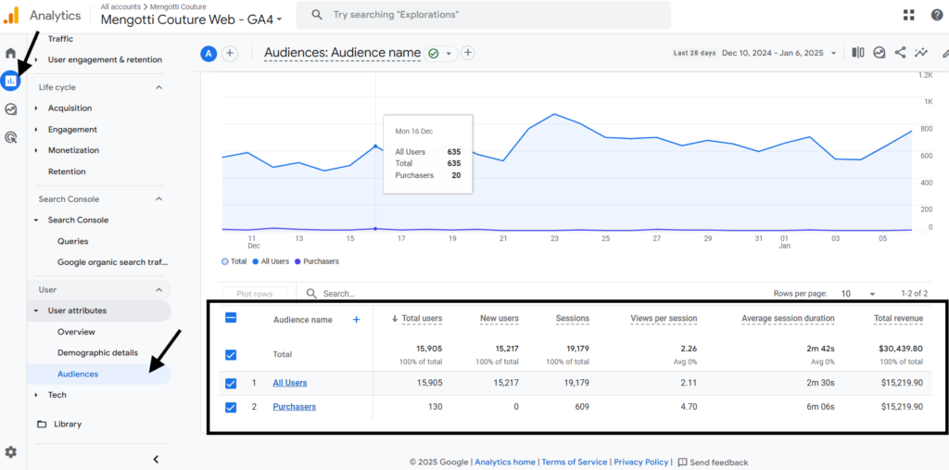
Task: Open Google organic search traffic report
Action: pos(112,262)
